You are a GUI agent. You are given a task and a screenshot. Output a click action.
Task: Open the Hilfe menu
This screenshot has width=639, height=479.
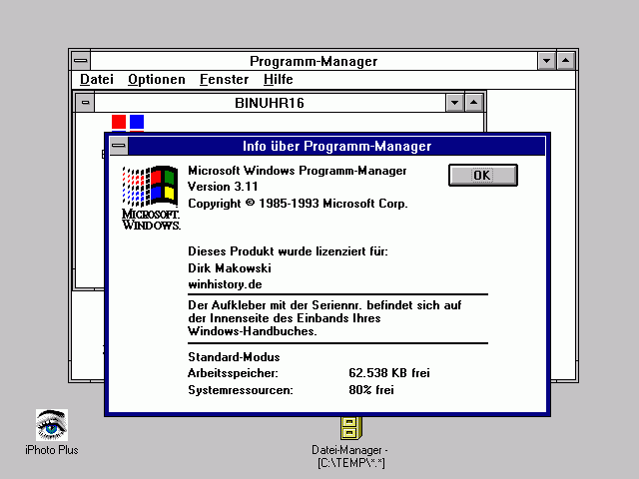pyautogui.click(x=279, y=79)
